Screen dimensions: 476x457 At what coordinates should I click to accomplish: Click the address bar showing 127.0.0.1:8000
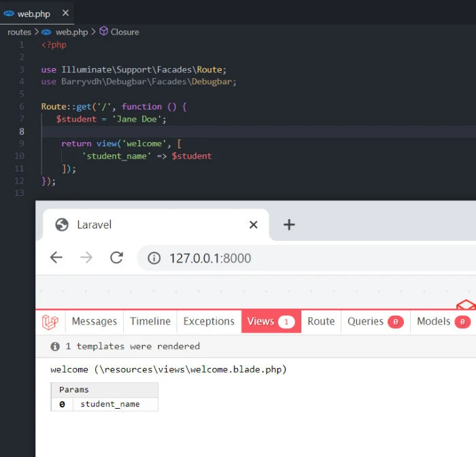[272, 258]
